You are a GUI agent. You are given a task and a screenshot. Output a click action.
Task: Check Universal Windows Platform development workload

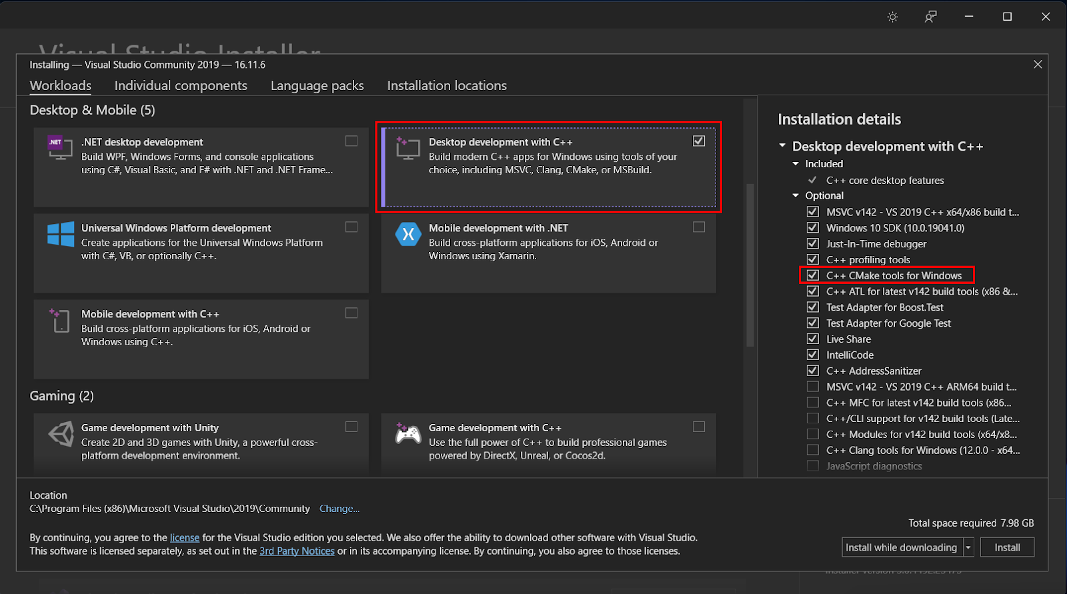351,227
